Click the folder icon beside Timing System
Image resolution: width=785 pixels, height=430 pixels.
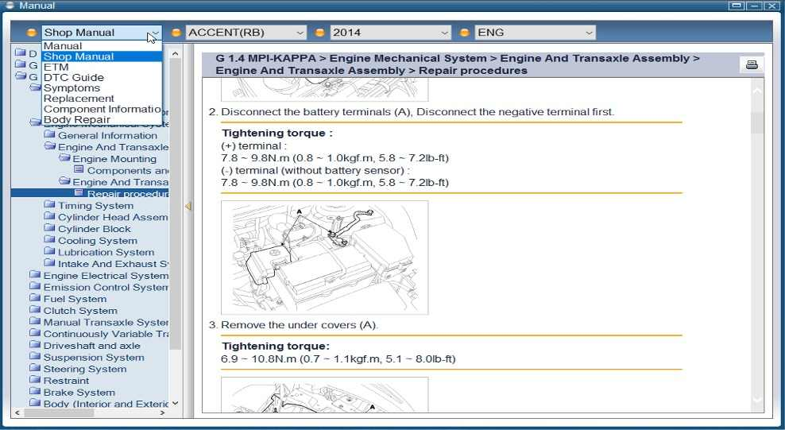50,206
